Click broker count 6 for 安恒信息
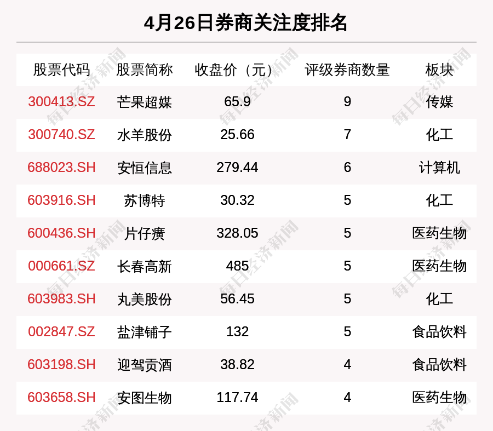Image resolution: width=493 pixels, height=431 pixels. point(347,167)
